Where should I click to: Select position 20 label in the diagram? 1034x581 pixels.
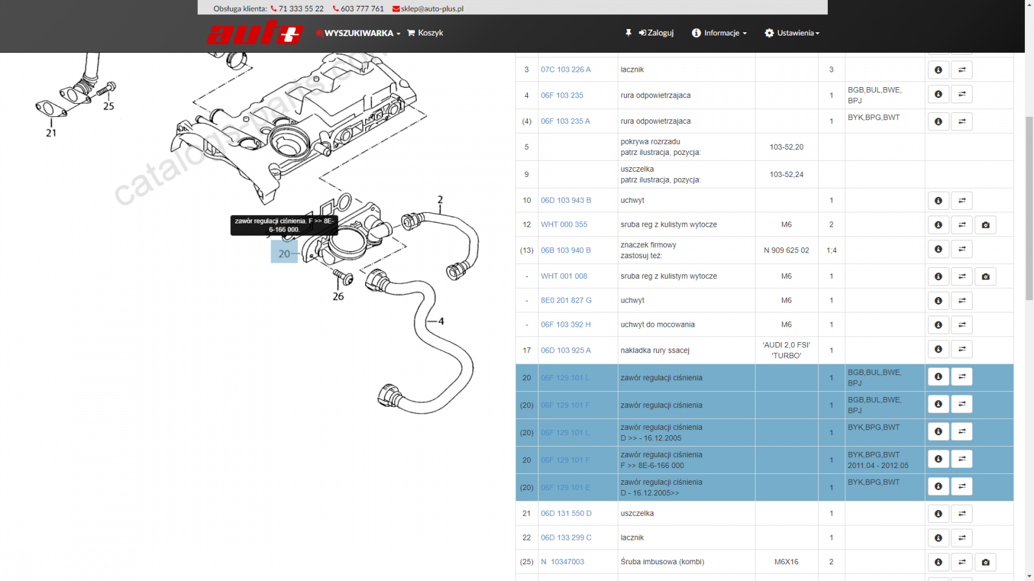(284, 253)
